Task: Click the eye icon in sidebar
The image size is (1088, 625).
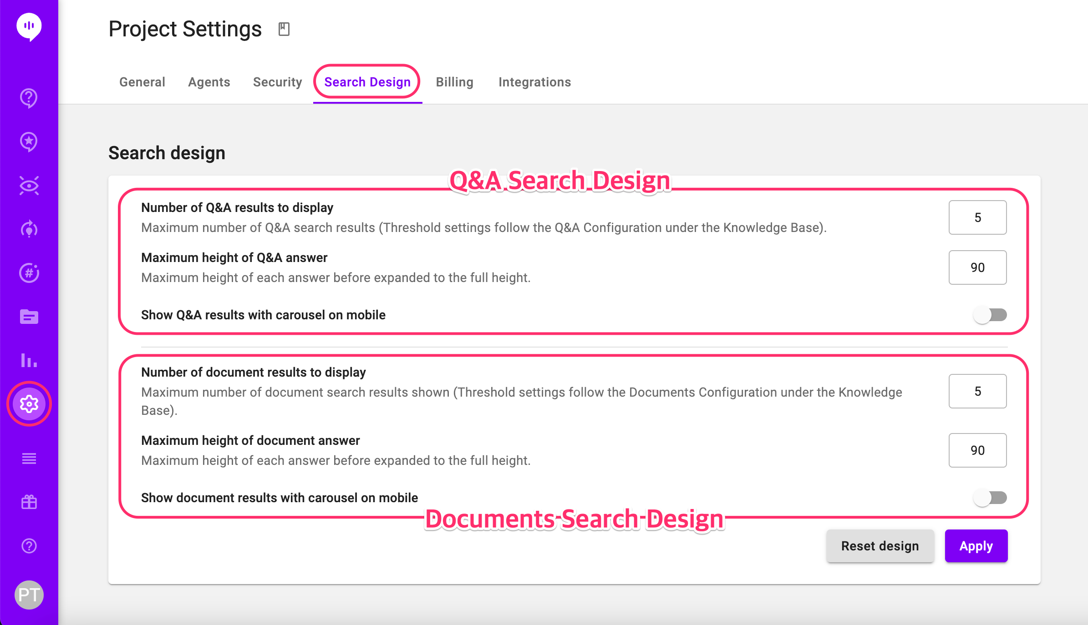Action: click(x=29, y=186)
